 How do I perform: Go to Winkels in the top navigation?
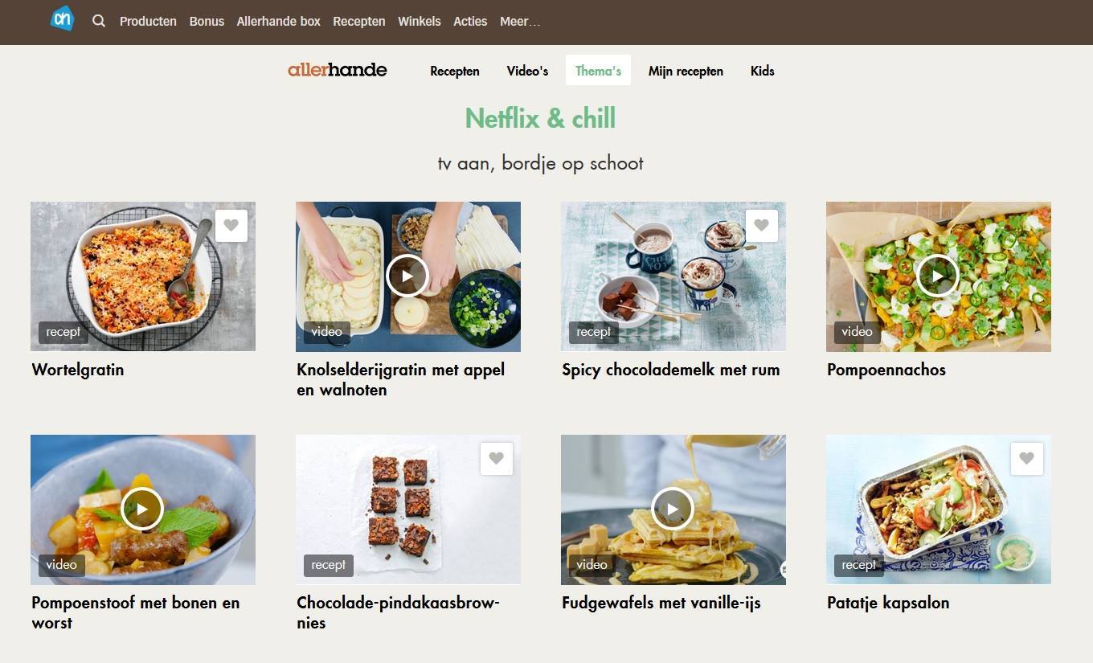point(420,22)
